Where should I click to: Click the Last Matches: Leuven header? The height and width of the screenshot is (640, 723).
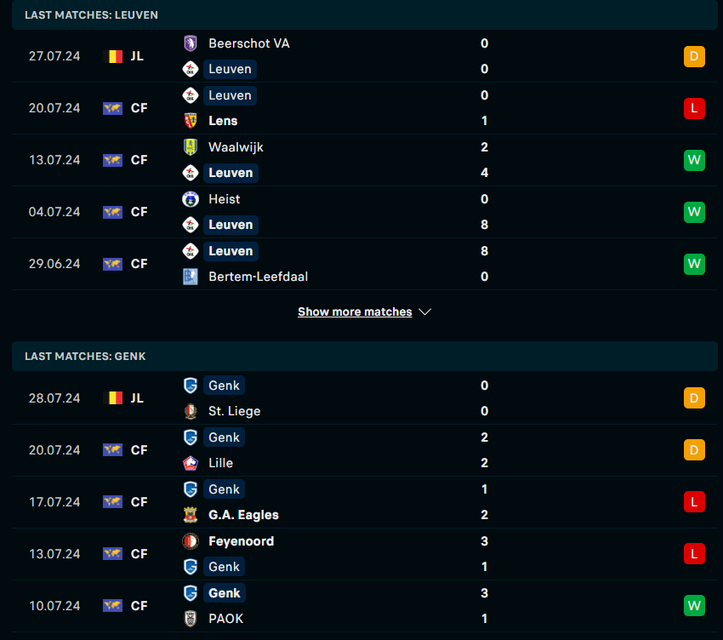tap(365, 14)
